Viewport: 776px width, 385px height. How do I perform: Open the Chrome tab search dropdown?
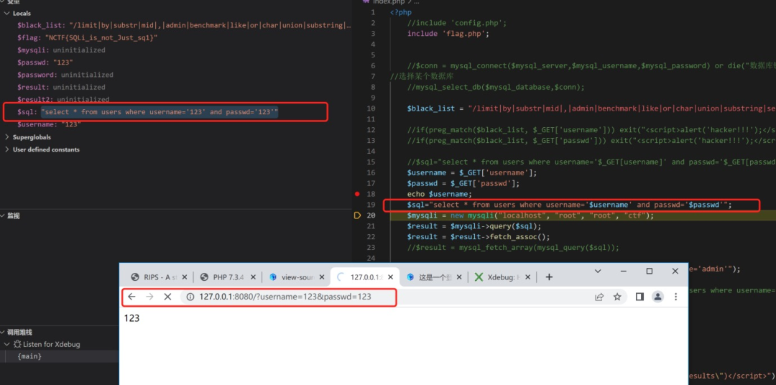[x=598, y=272]
